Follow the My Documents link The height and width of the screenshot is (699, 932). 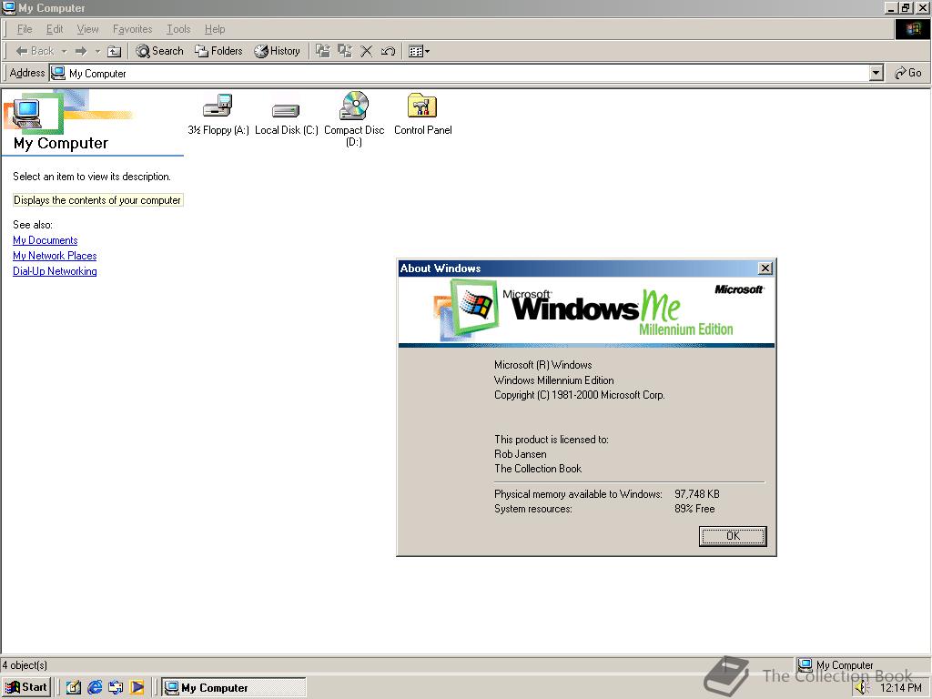[x=46, y=240]
